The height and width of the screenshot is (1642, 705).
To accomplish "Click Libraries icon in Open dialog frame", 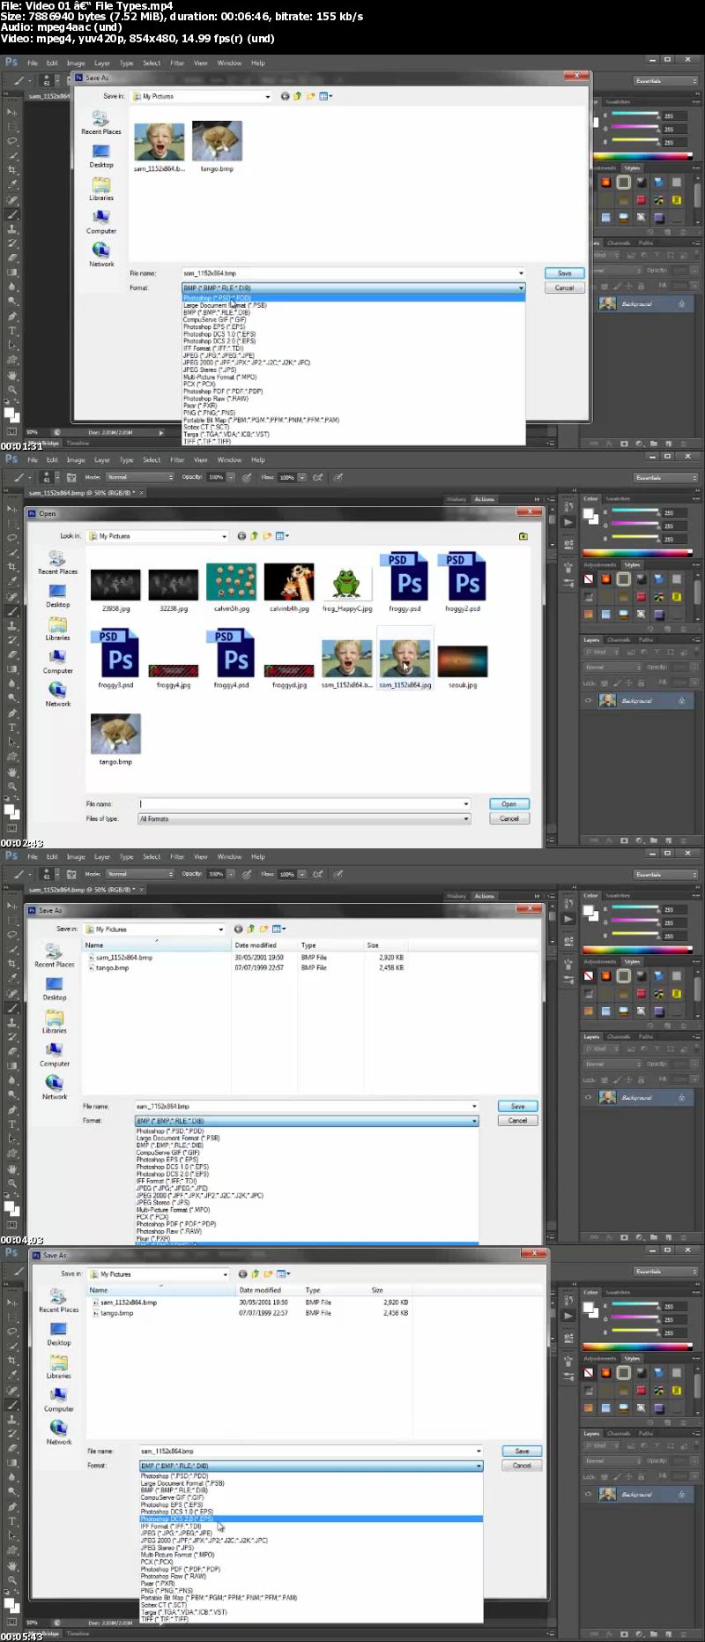I will click(57, 624).
